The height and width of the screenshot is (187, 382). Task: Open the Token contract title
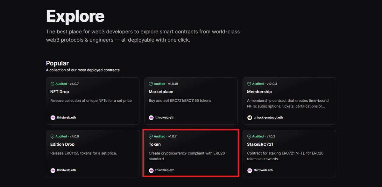[155, 144]
